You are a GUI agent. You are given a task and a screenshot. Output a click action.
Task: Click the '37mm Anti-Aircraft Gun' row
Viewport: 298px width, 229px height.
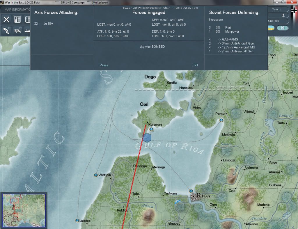click(x=231, y=43)
